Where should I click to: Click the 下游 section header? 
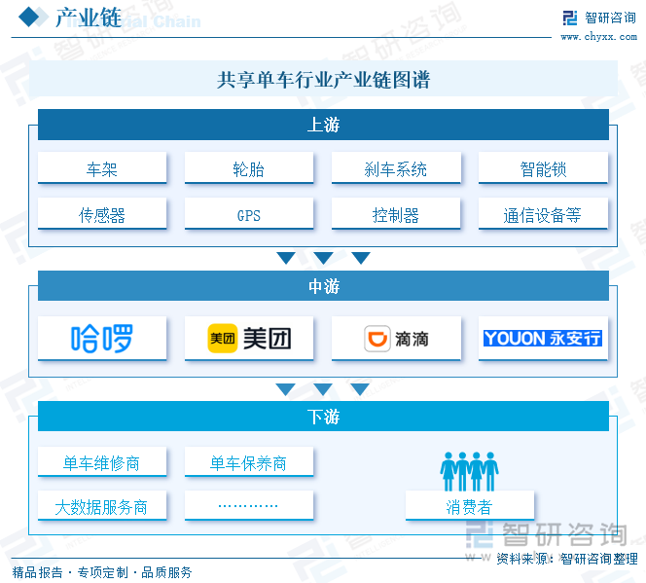[x=323, y=417]
